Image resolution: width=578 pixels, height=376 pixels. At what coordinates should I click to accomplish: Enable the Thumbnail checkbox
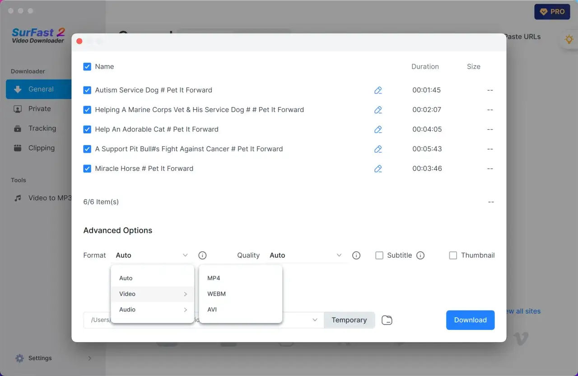[x=453, y=255]
